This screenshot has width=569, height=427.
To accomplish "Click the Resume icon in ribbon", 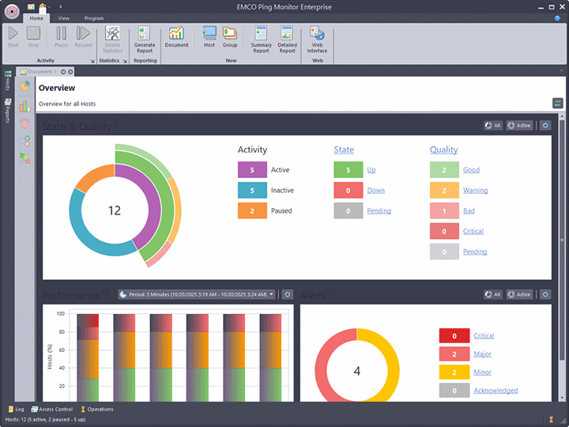I will [83, 36].
